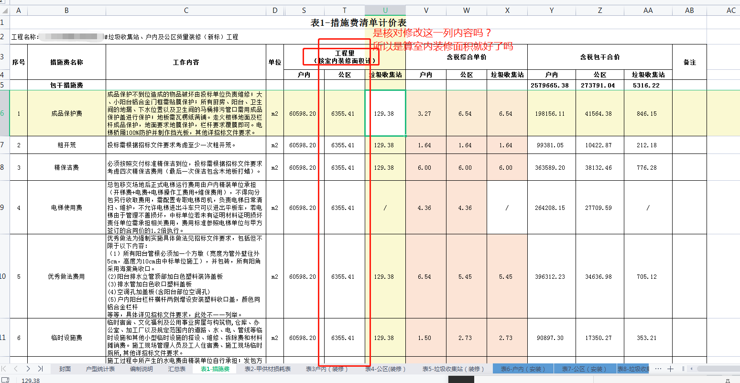Click the status bar icon beside 129.38
740x383 pixels.
6,381
